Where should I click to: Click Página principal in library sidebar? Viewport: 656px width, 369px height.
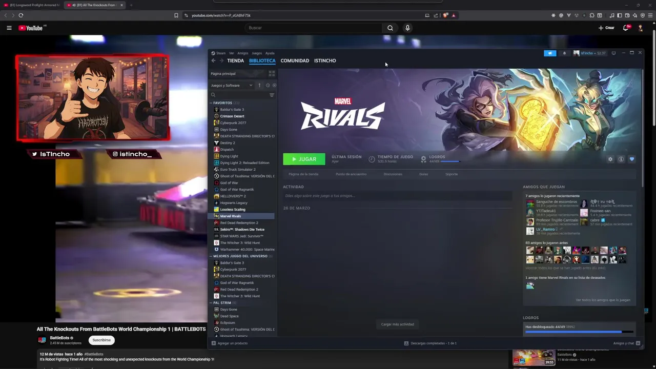pyautogui.click(x=223, y=73)
